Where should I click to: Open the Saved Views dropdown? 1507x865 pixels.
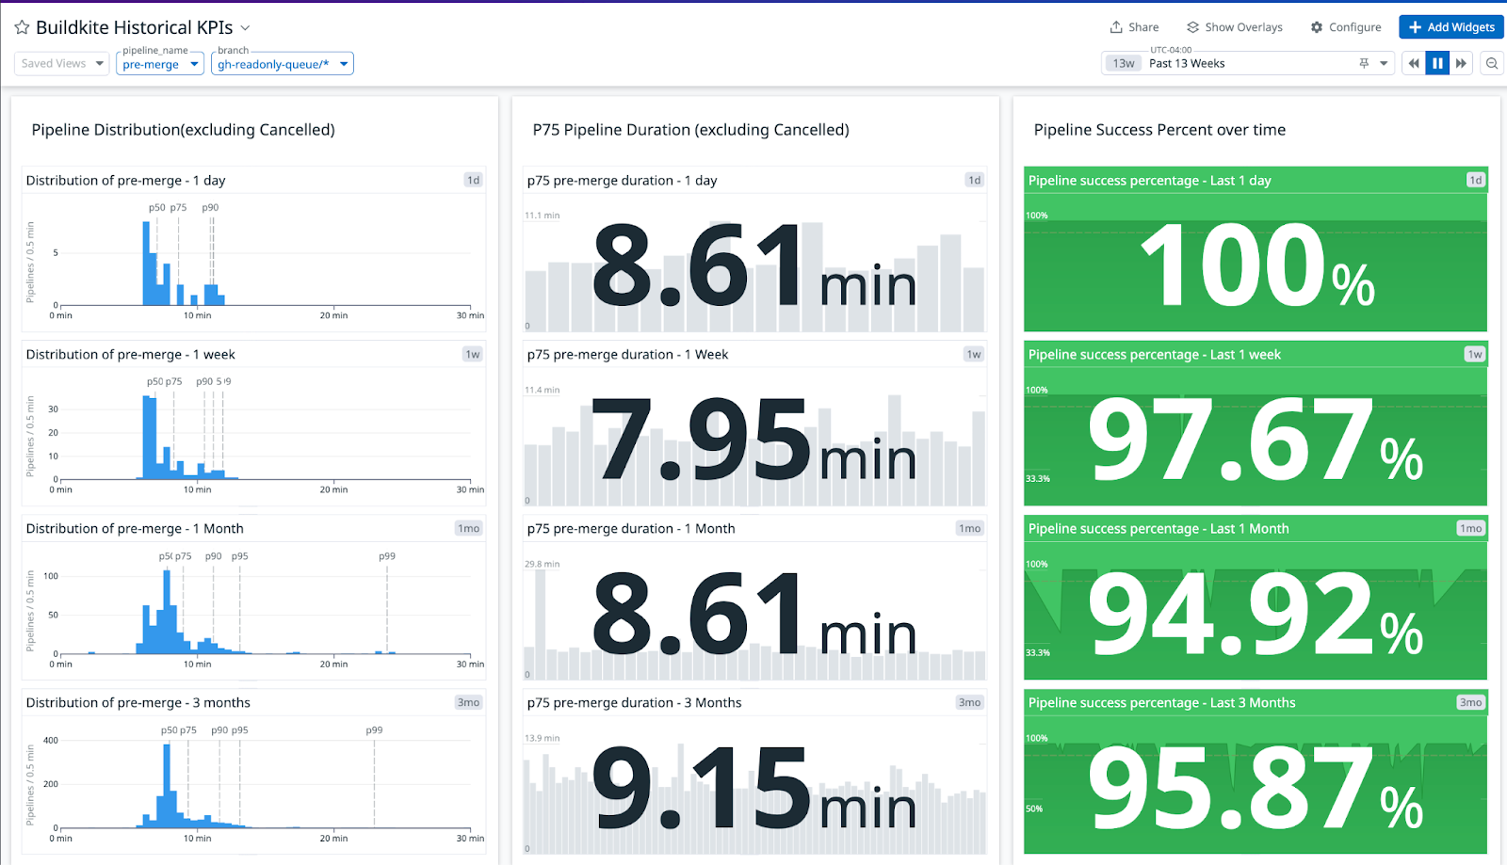click(62, 63)
